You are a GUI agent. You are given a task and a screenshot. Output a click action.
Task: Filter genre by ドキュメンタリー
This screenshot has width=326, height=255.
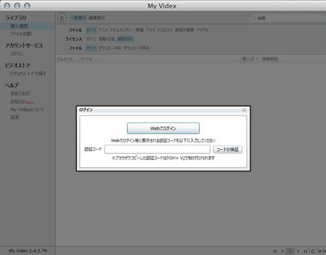coord(121,30)
